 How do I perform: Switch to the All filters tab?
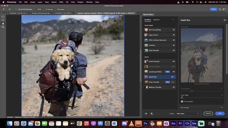(x=147, y=20)
